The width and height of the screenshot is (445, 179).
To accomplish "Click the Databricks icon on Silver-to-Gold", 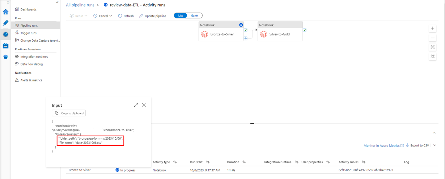I will click(264, 34).
